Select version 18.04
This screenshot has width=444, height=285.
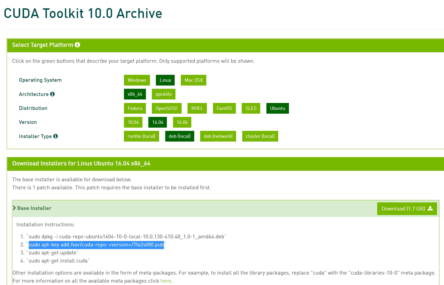tap(133, 122)
